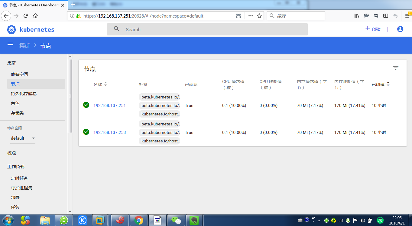
Task: Open the browser home page icon
Action: [x=35, y=16]
